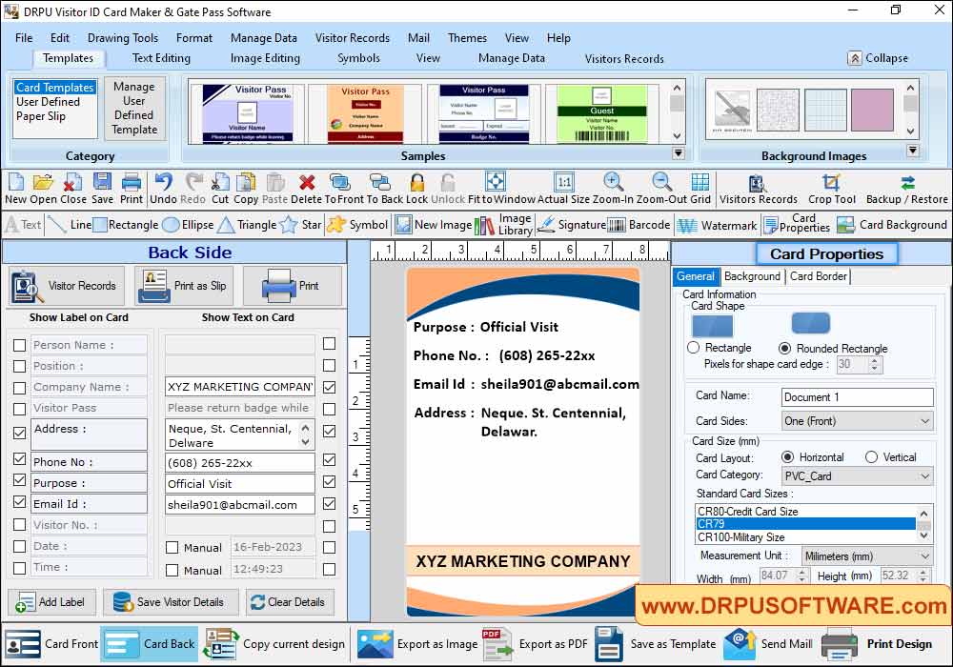Select the Star shape tool
The height and width of the screenshot is (667, 953).
301,225
